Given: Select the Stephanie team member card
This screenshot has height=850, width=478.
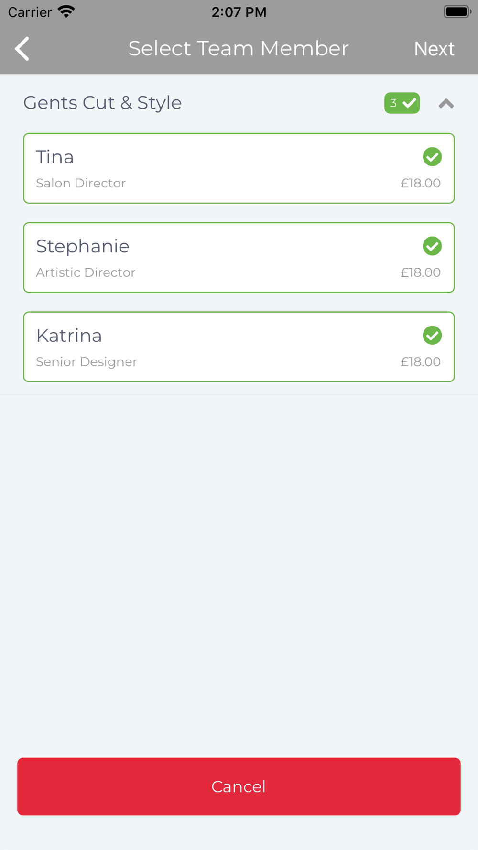Looking at the screenshot, I should click(x=239, y=258).
